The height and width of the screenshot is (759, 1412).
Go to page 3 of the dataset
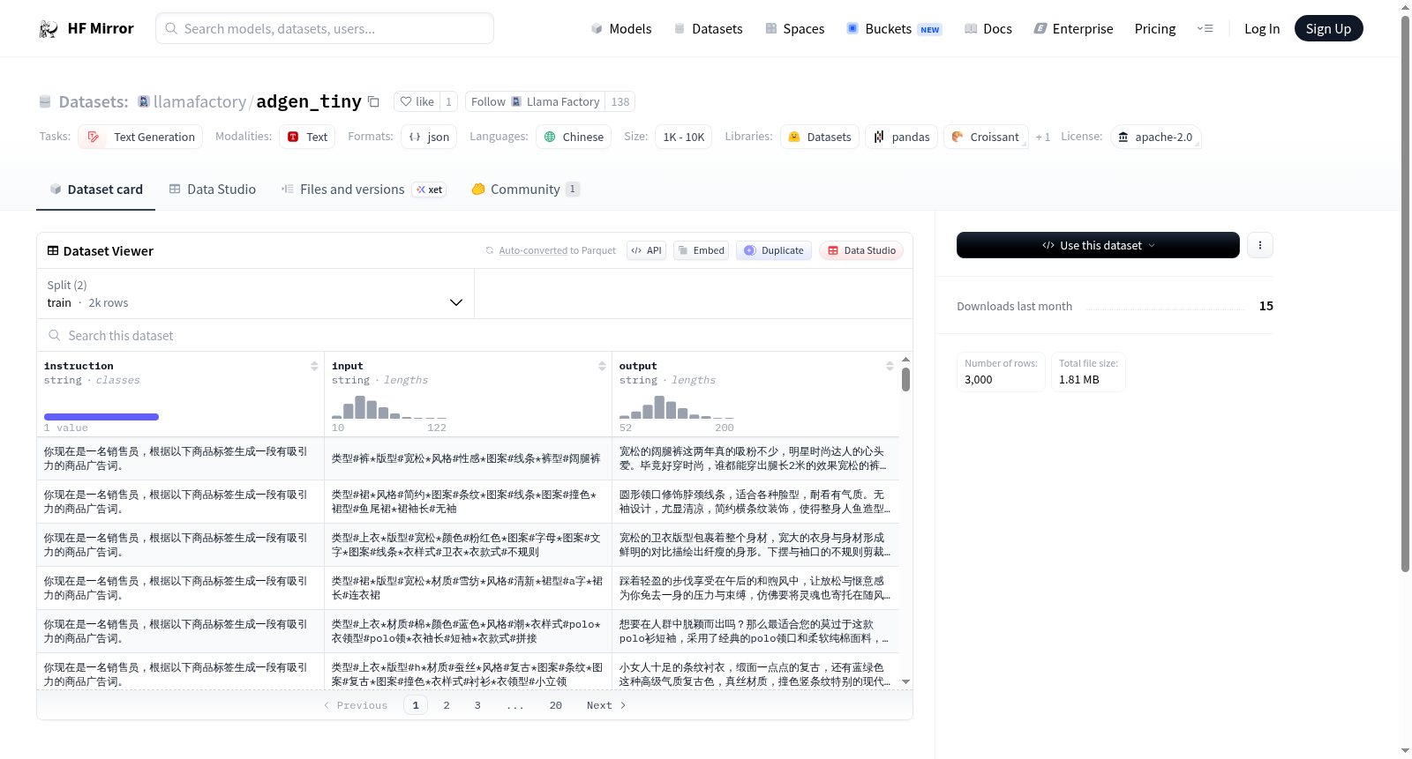coord(477,705)
